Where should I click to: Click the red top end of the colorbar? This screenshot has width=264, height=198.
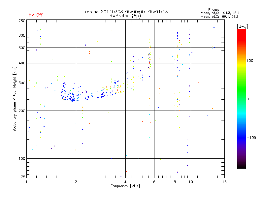coord(241,30)
